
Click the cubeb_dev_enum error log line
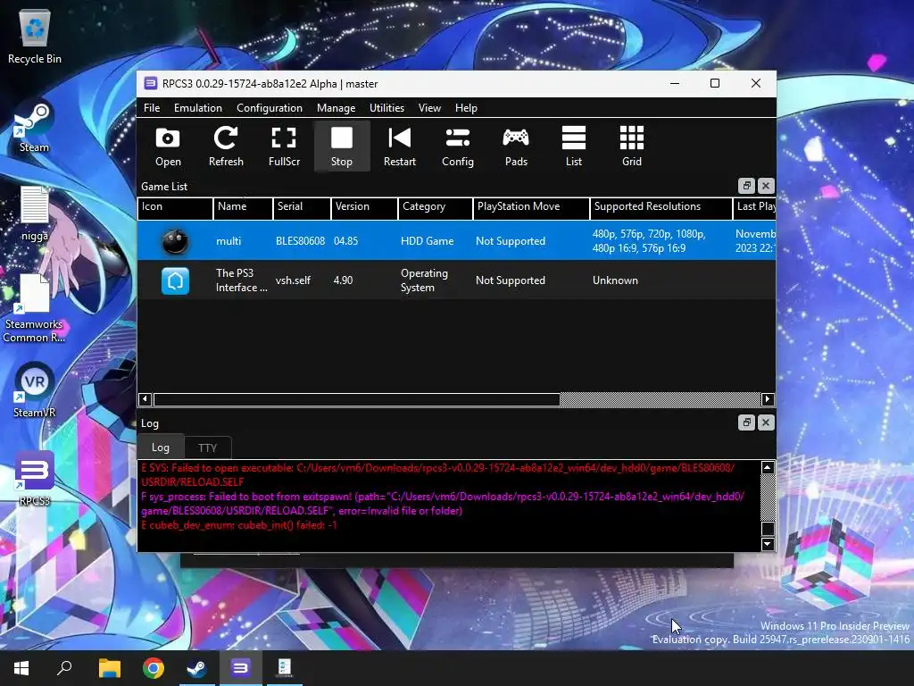[239, 525]
